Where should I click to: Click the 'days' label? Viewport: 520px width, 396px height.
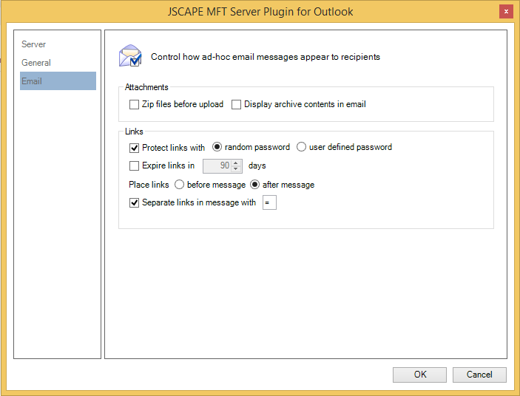[257, 165]
